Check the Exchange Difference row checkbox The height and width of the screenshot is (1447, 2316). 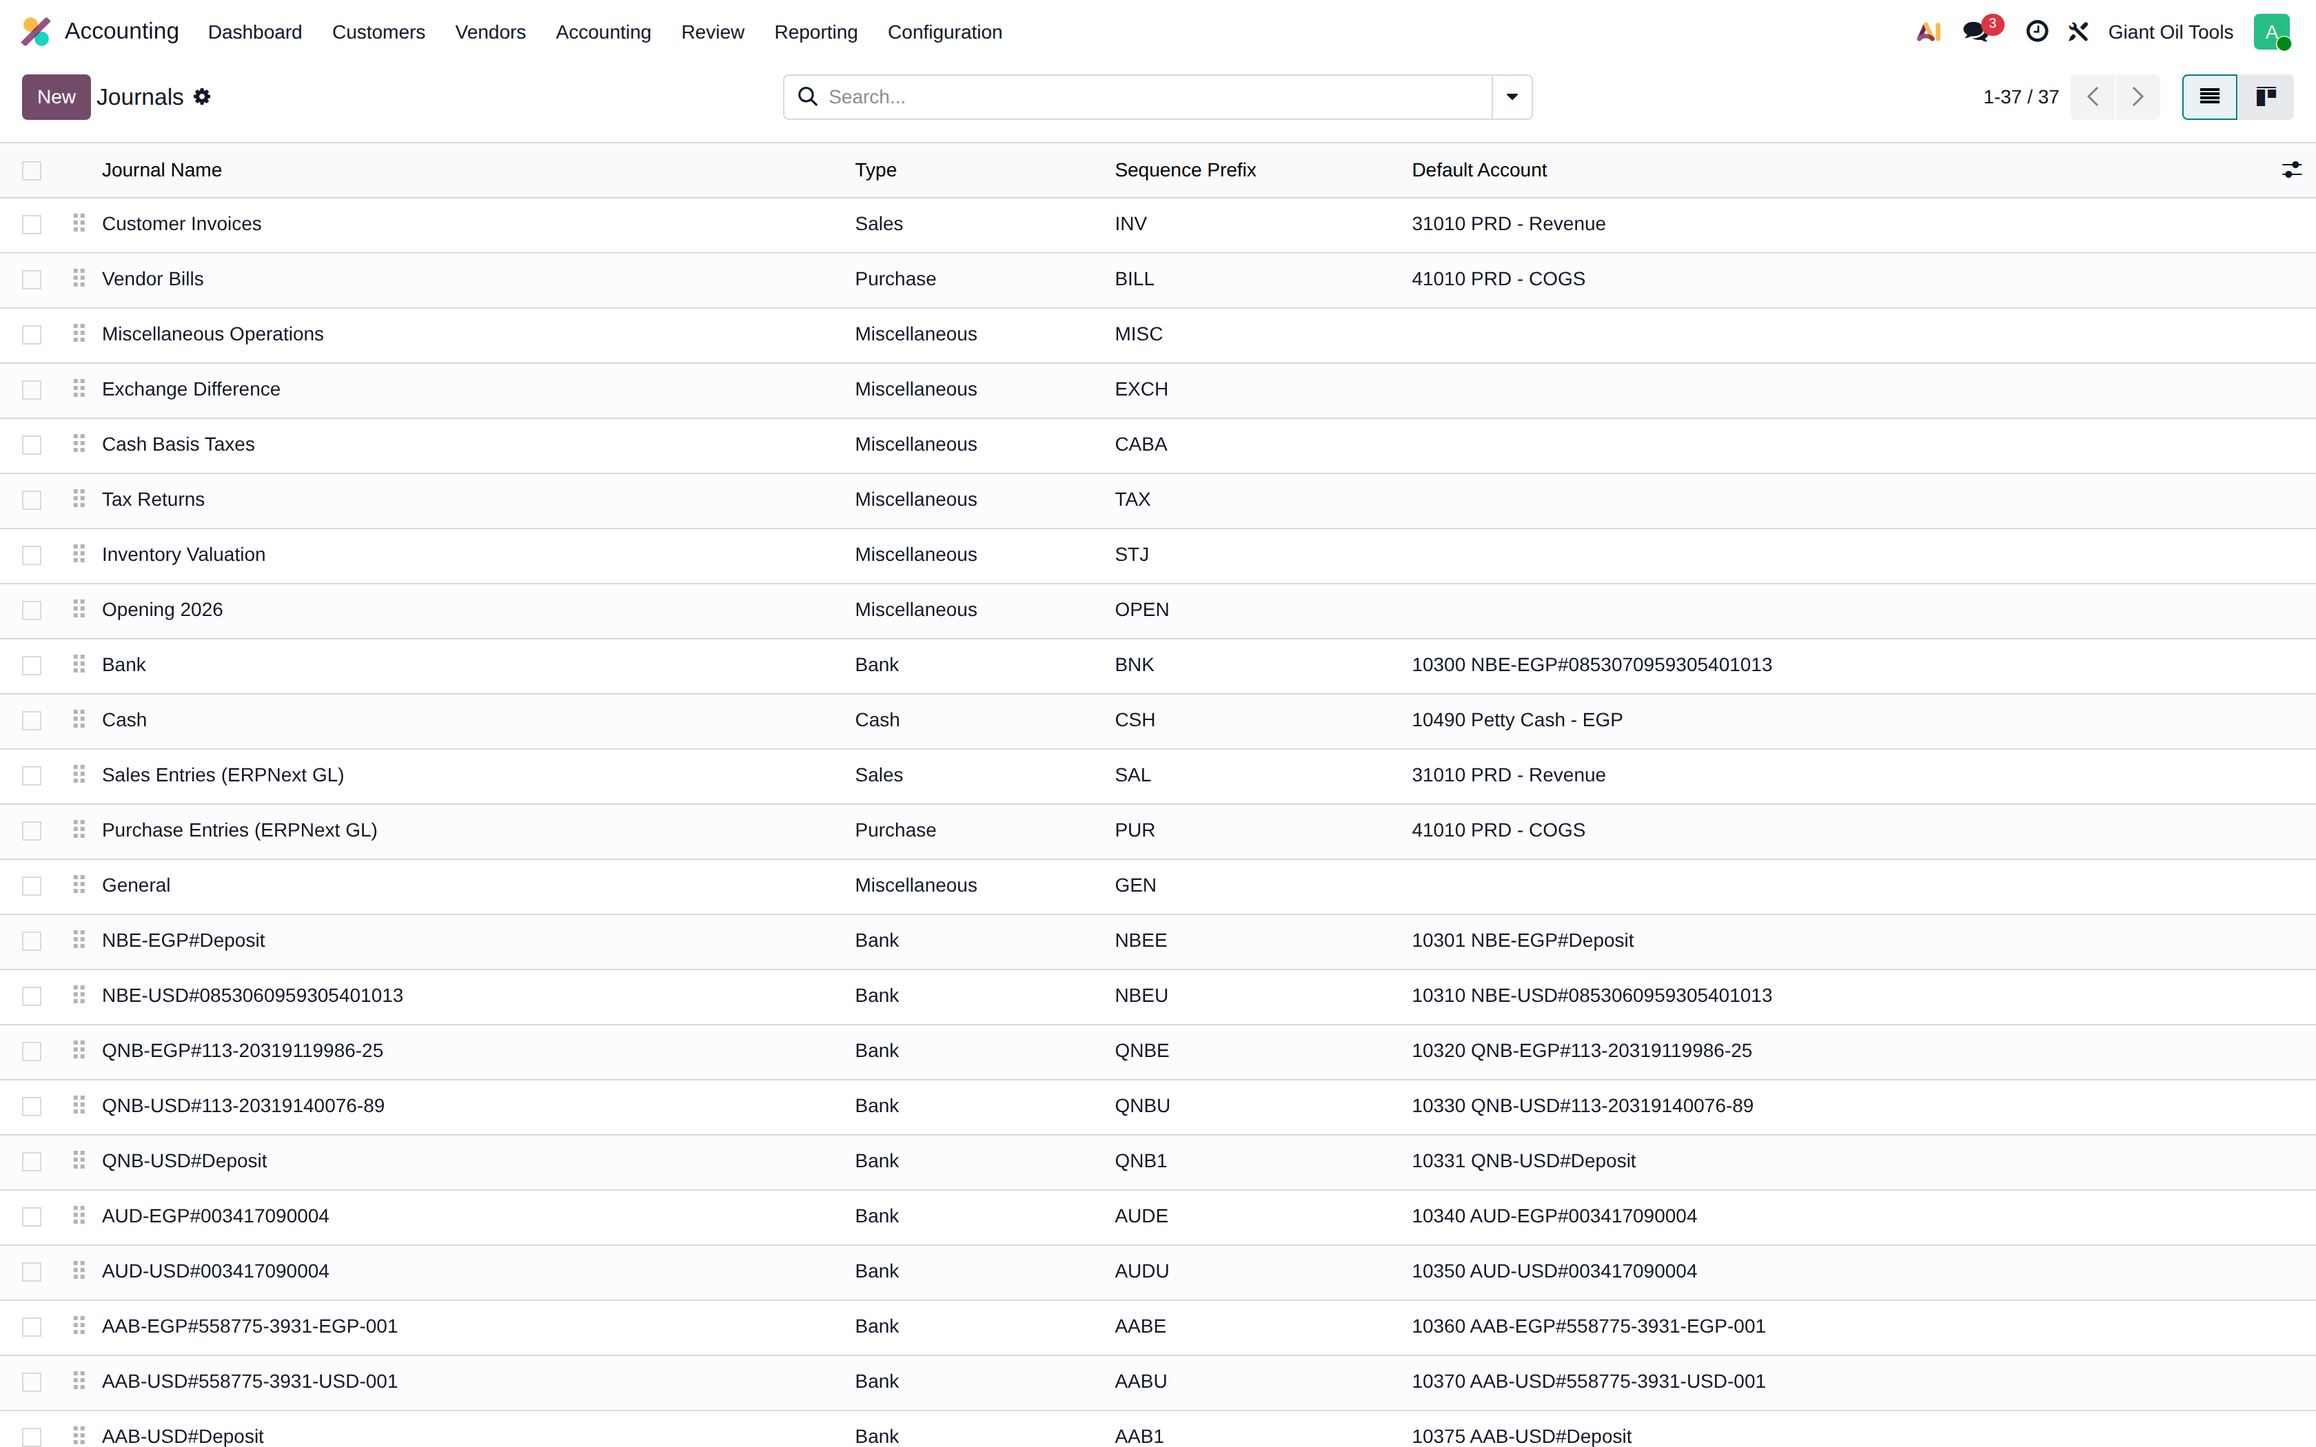coord(32,389)
